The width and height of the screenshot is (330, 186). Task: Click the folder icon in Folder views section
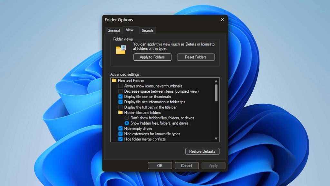click(x=121, y=49)
